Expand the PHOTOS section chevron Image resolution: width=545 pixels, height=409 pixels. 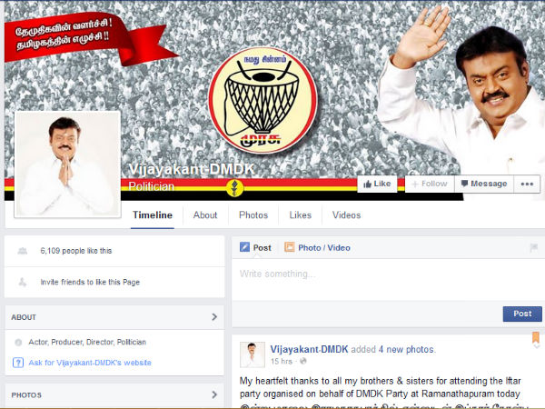point(214,395)
